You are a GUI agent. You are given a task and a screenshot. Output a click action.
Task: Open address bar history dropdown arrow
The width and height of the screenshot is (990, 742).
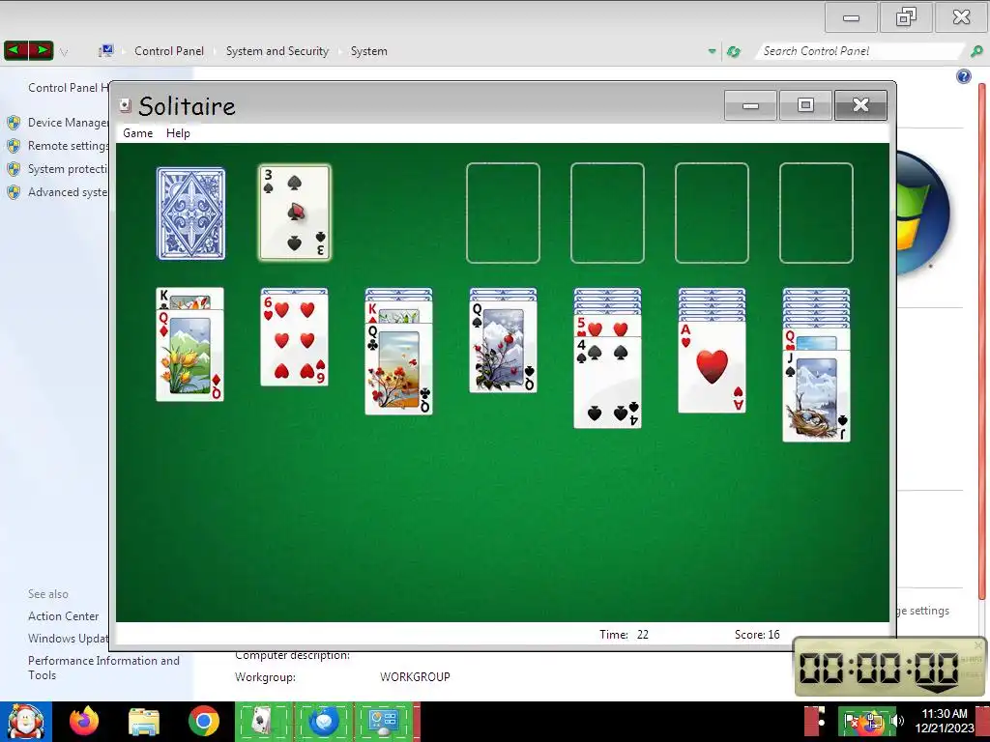click(713, 51)
